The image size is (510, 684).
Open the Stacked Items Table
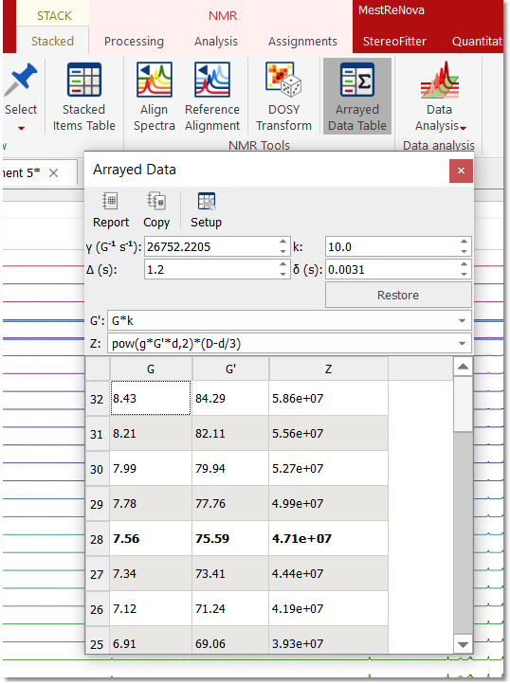pyautogui.click(x=83, y=97)
